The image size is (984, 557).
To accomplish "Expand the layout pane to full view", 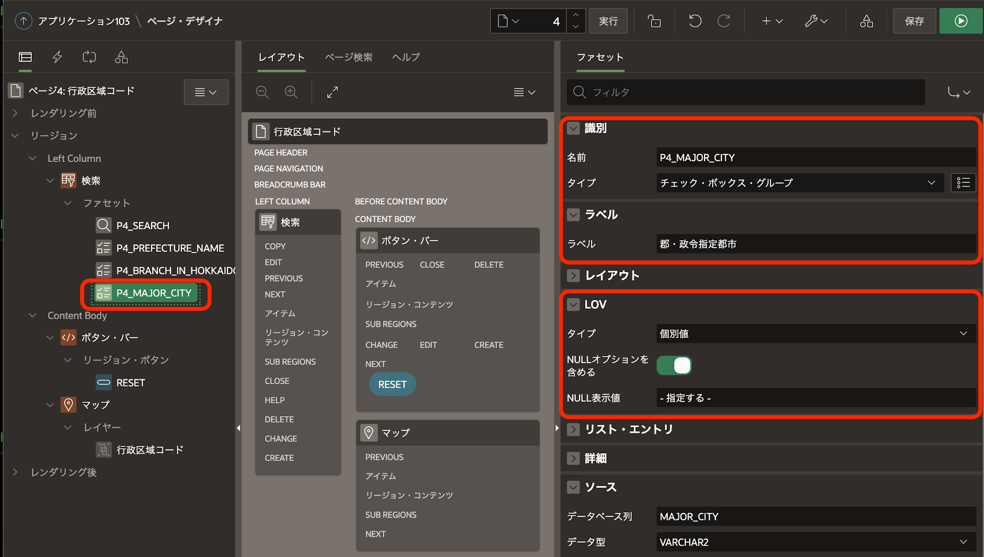I will coord(332,92).
